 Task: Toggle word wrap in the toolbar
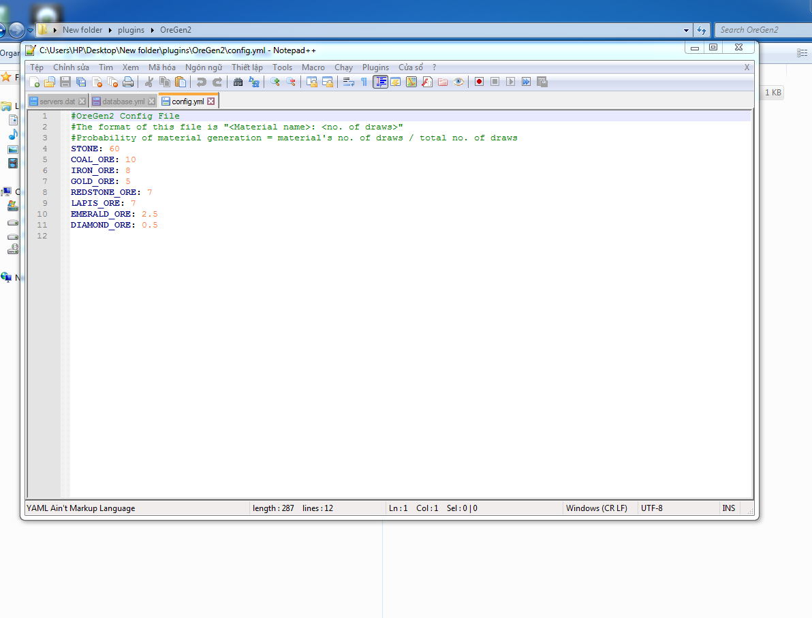(x=348, y=82)
